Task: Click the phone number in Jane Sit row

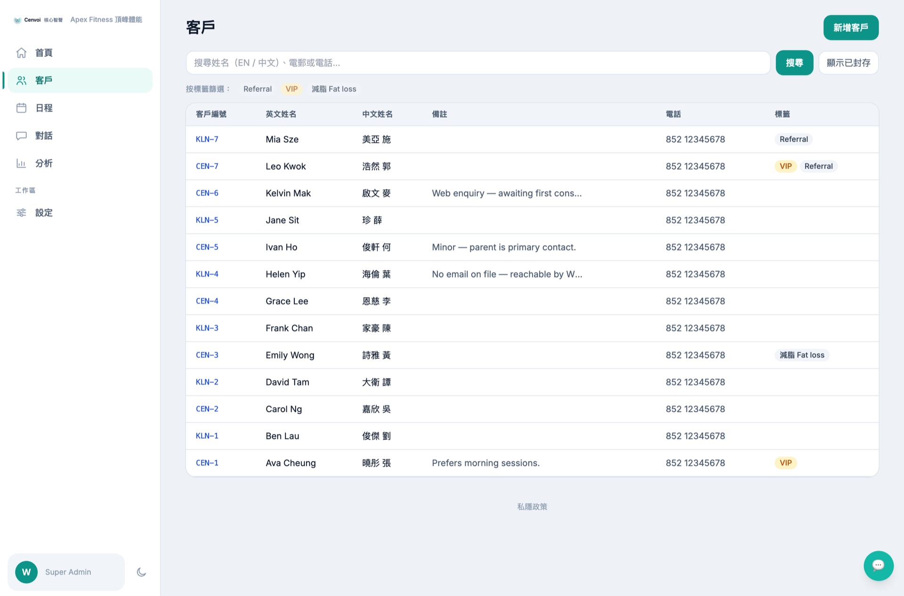Action: pyautogui.click(x=695, y=220)
